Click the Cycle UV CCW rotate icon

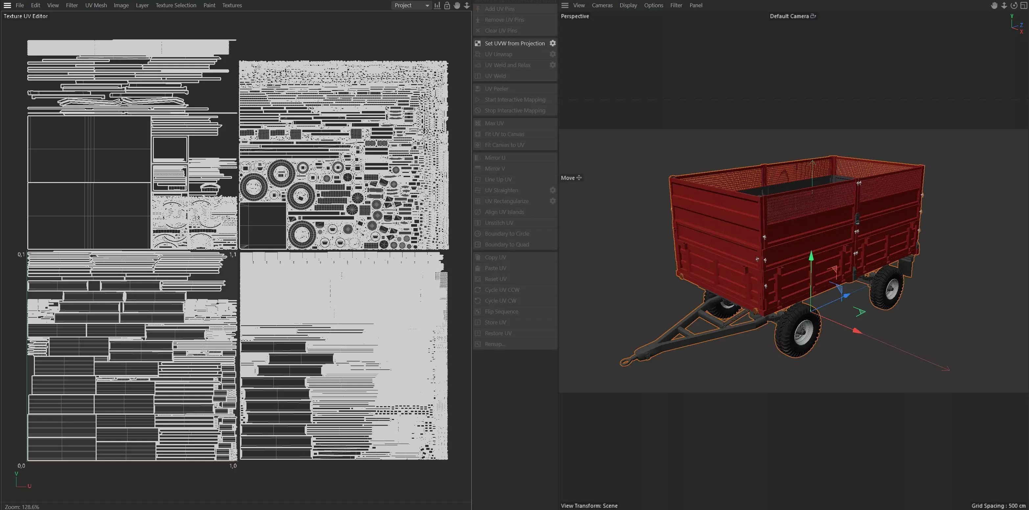478,290
